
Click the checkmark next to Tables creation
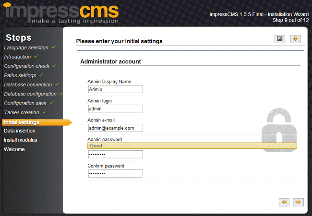(43, 112)
